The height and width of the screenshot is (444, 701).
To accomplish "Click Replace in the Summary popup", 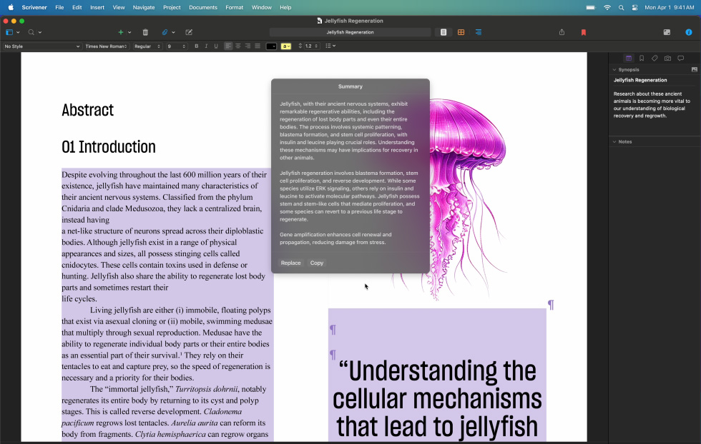I will (290, 263).
